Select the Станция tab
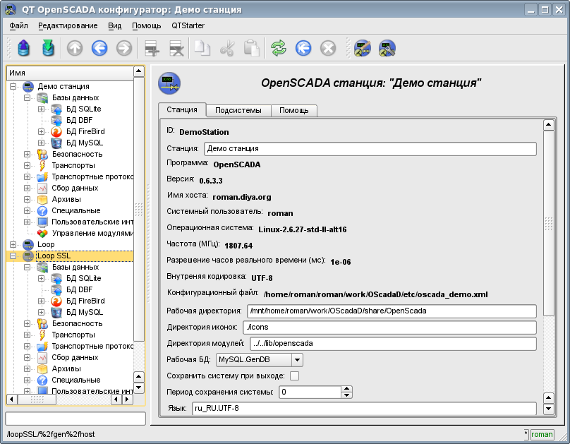Screen dimensions: 570x444 pyautogui.click(x=182, y=110)
